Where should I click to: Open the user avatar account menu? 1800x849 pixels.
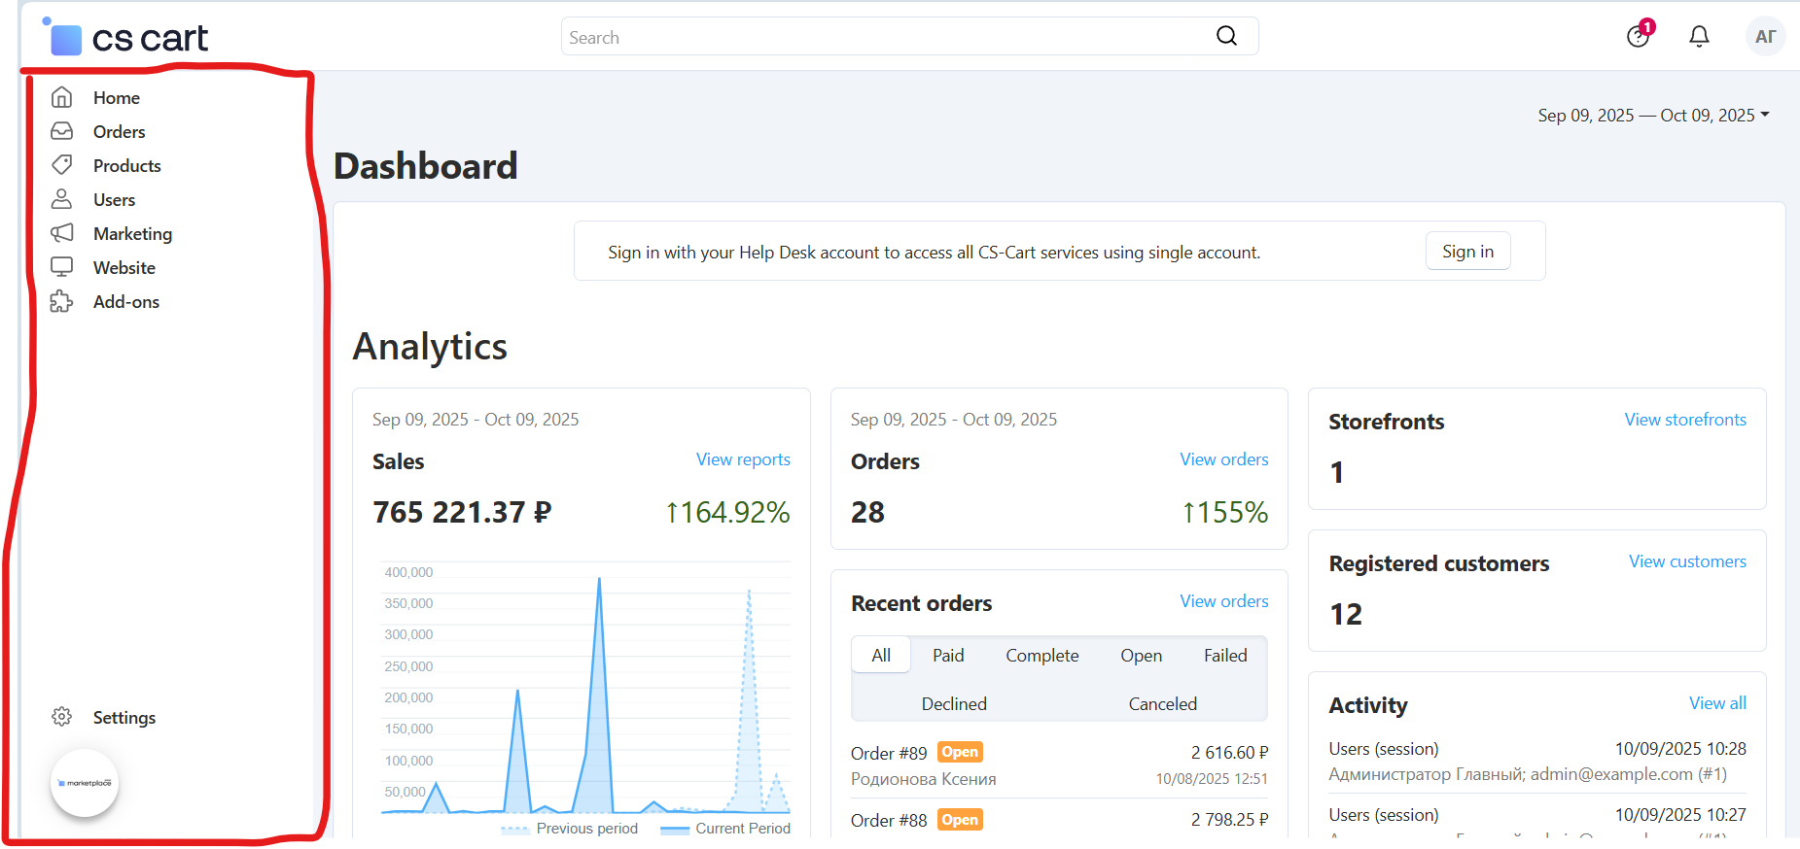1765,37
